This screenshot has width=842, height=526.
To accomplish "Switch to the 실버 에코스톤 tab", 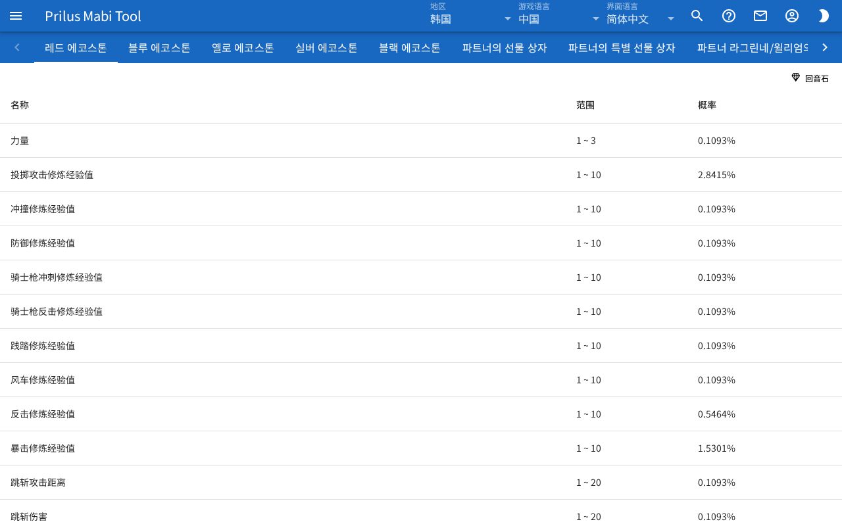I will tap(326, 47).
